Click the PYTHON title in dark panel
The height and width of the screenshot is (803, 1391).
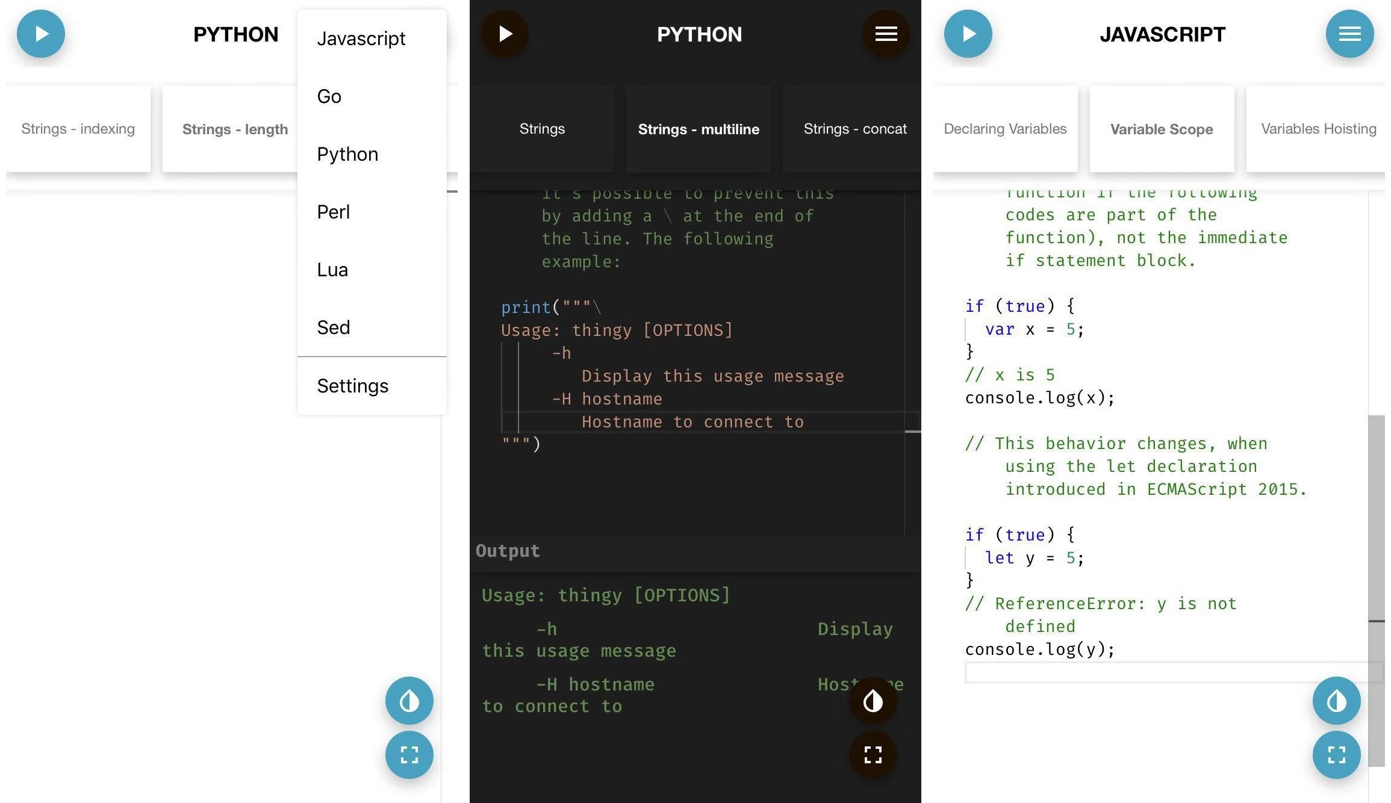[699, 34]
